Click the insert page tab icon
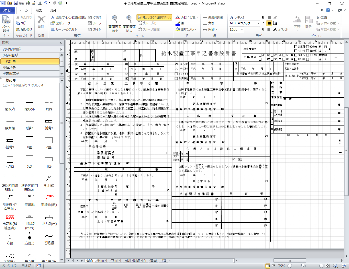This screenshot has height=269, width=349. click(x=164, y=260)
